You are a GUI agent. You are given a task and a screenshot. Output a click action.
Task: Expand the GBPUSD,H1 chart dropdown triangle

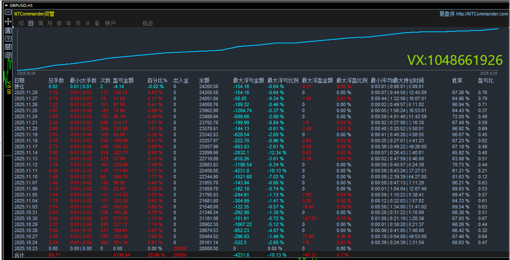(x=6, y=6)
